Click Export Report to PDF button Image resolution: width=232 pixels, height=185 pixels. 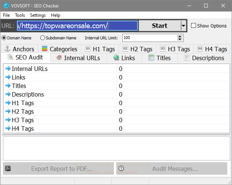coord(58,168)
